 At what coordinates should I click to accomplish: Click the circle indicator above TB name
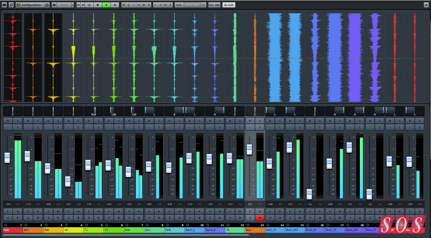(x=228, y=225)
